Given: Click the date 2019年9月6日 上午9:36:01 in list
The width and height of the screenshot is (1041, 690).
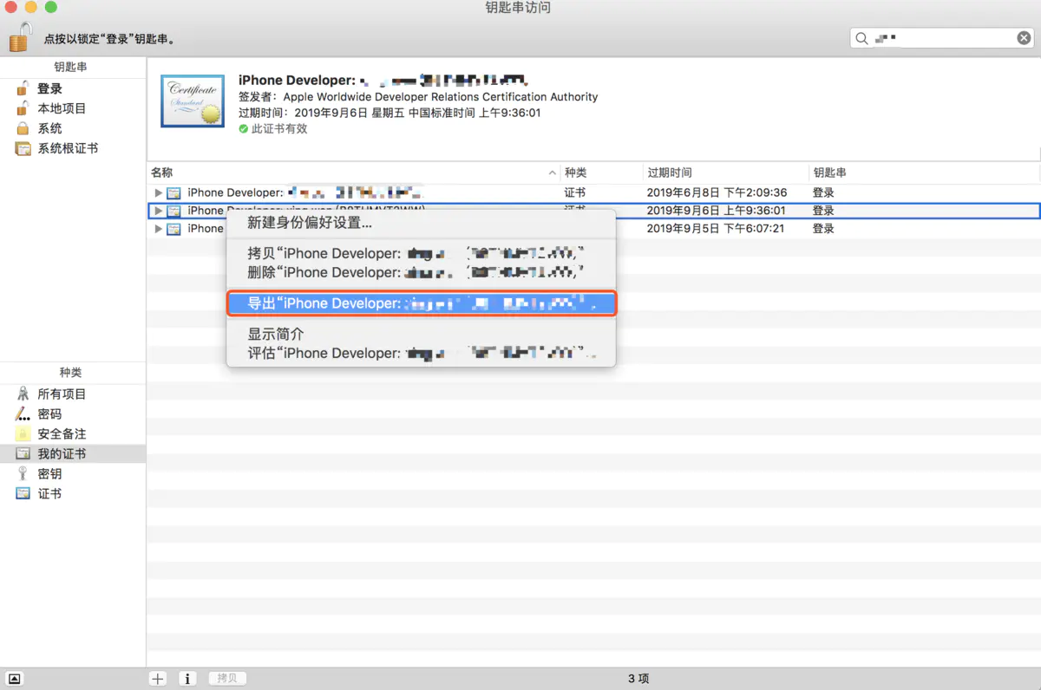Looking at the screenshot, I should point(717,211).
